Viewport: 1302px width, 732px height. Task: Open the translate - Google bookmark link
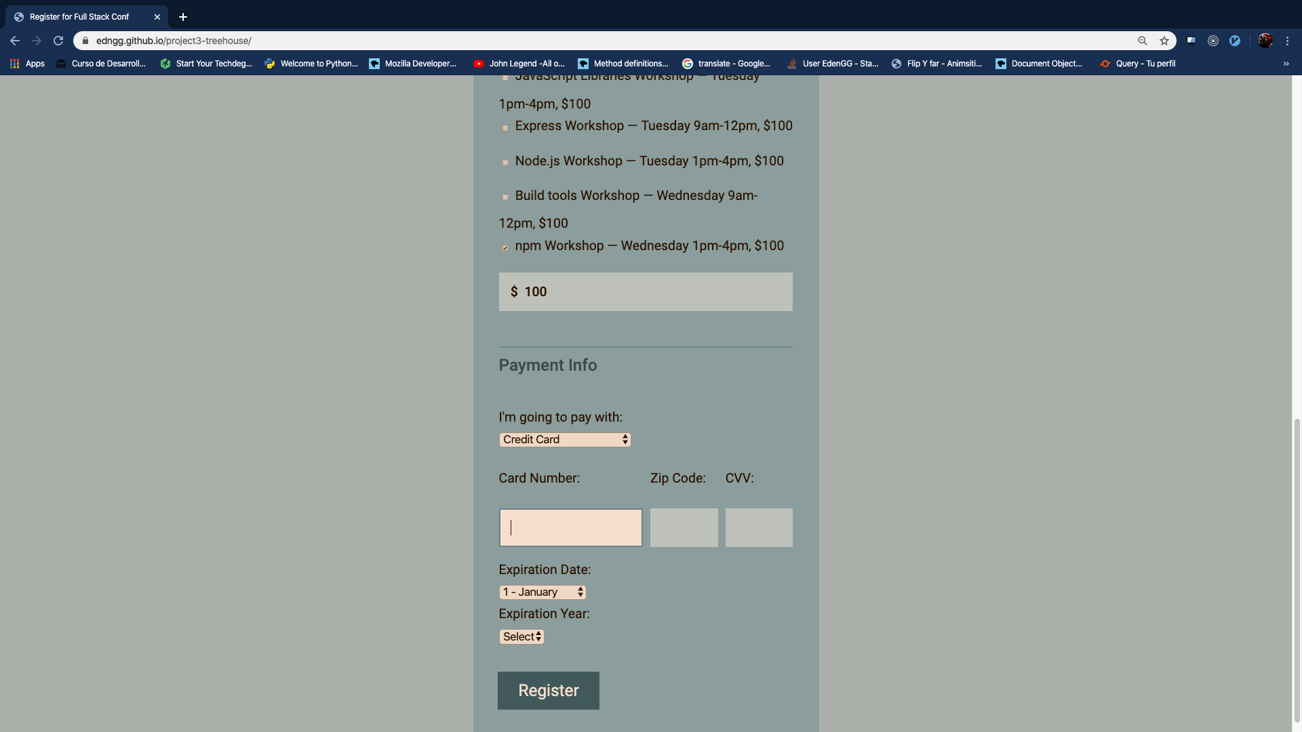coord(726,64)
